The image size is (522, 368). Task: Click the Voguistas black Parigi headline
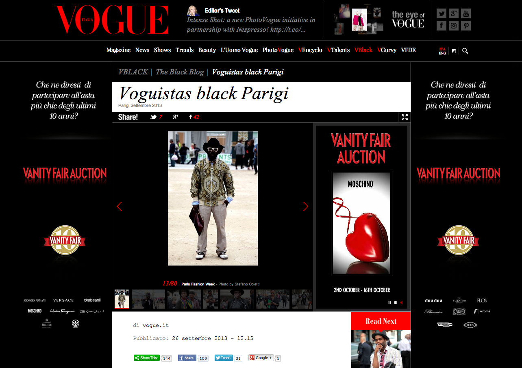(204, 94)
